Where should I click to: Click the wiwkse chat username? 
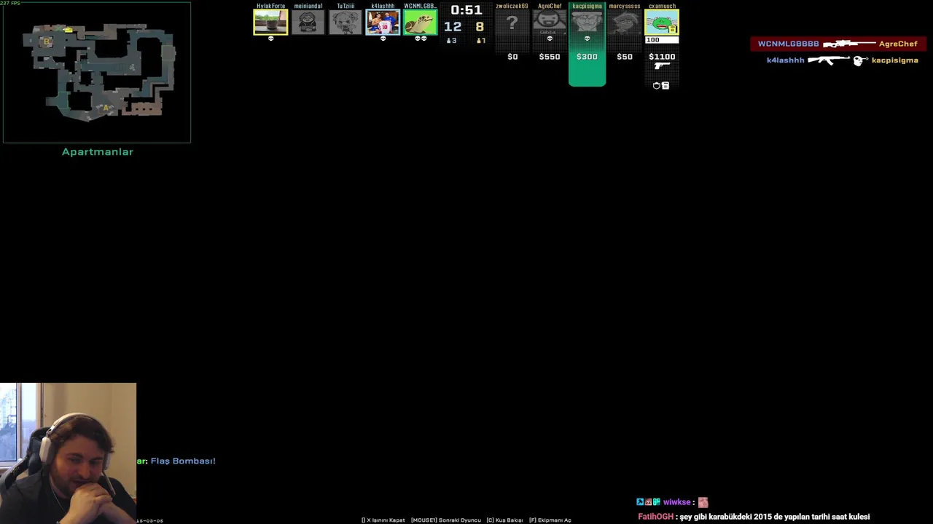pyautogui.click(x=676, y=502)
